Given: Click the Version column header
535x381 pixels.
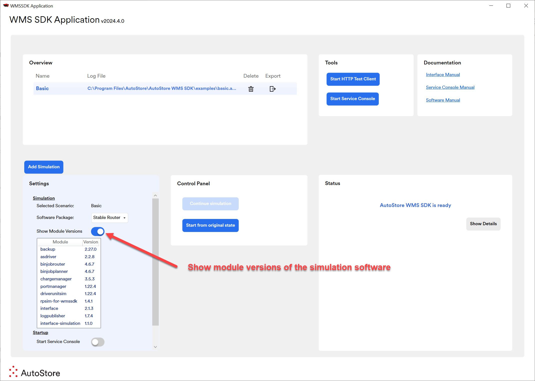Looking at the screenshot, I should [90, 242].
